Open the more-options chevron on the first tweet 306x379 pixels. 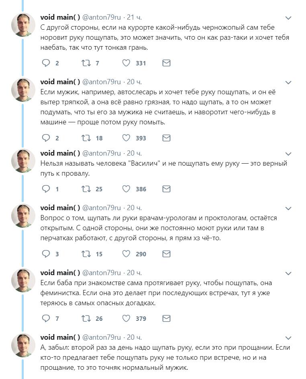click(x=288, y=18)
